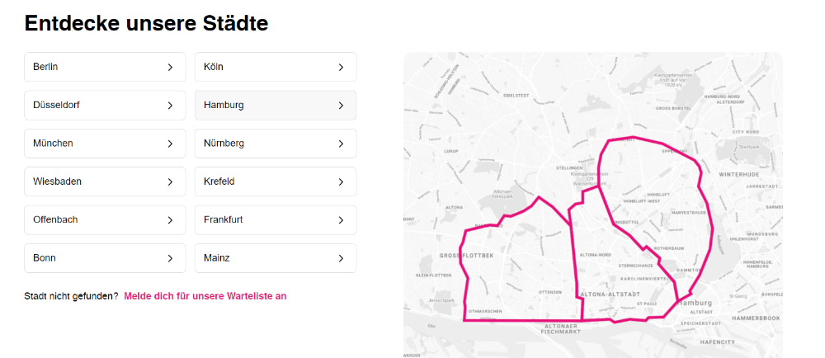Click the Winterhude label on the map
825x358 pixels.
(740, 174)
